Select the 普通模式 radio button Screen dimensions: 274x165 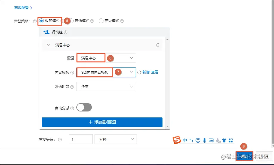pos(72,21)
